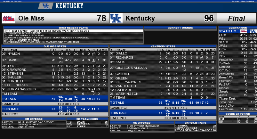Select the KNOX row in Kentucky stats
The width and height of the screenshot is (257, 139).
pos(163,62)
